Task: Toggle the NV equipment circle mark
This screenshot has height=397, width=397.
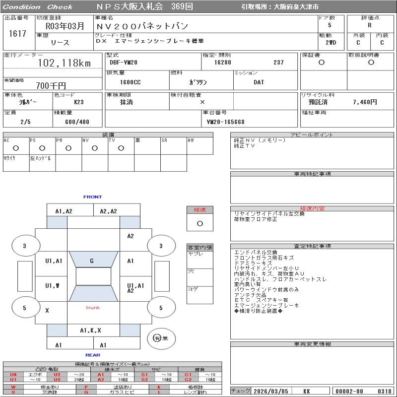Action: pos(95,148)
